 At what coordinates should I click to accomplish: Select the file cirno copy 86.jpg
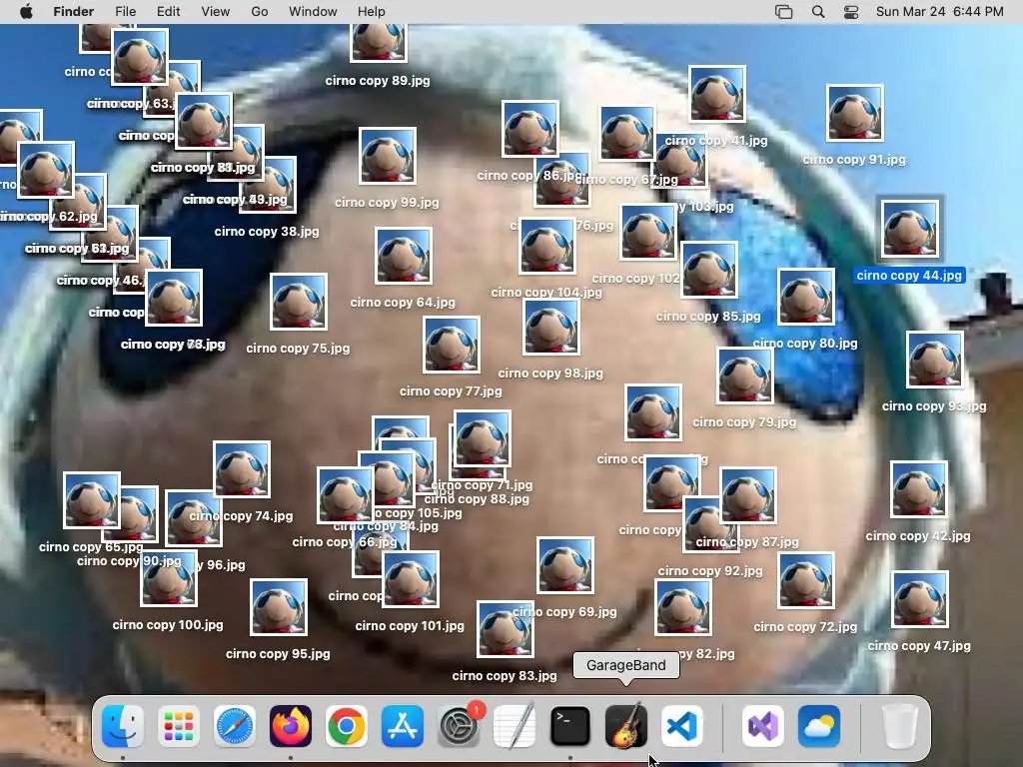530,129
